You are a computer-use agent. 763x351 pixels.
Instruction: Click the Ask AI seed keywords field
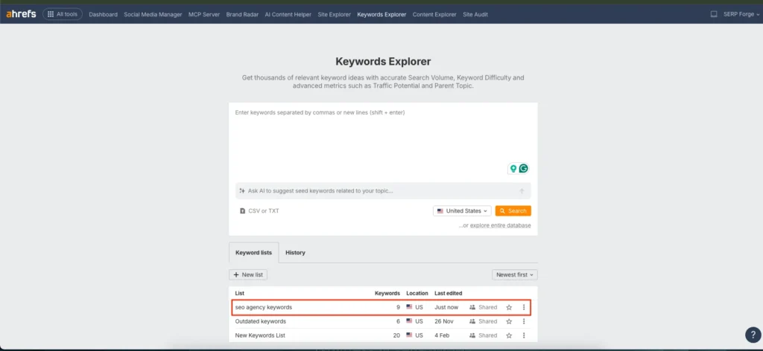[383, 191]
